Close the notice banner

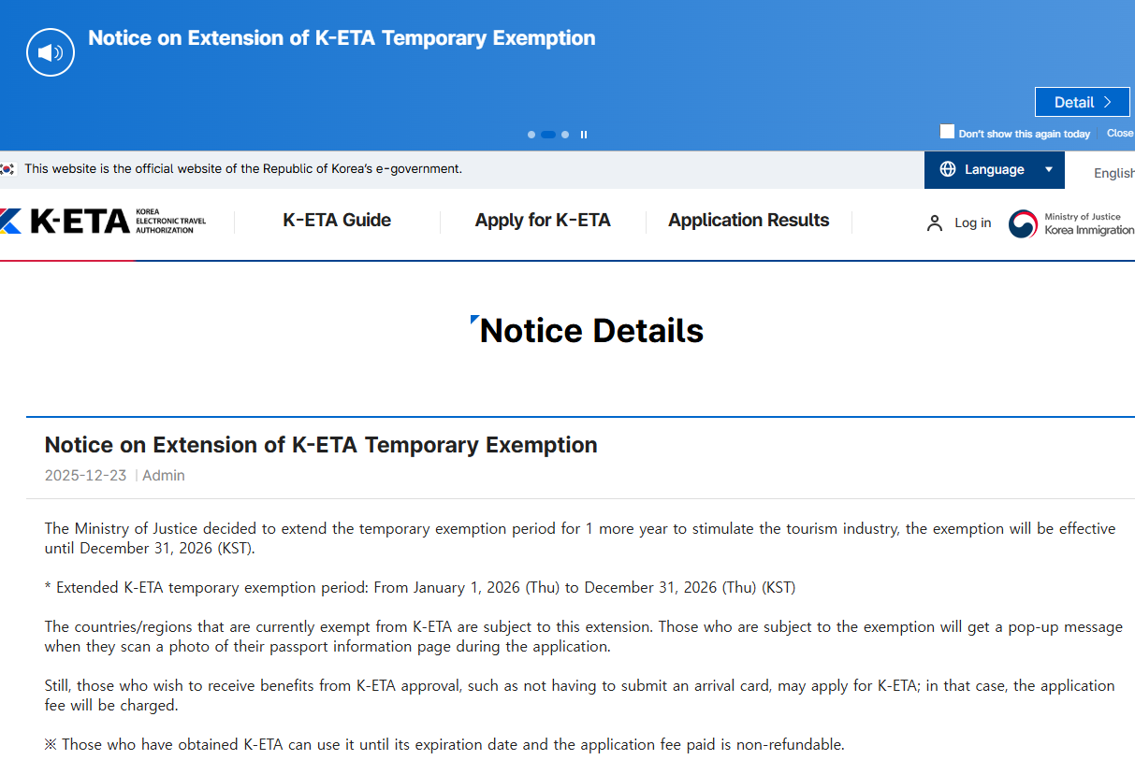coord(1119,134)
